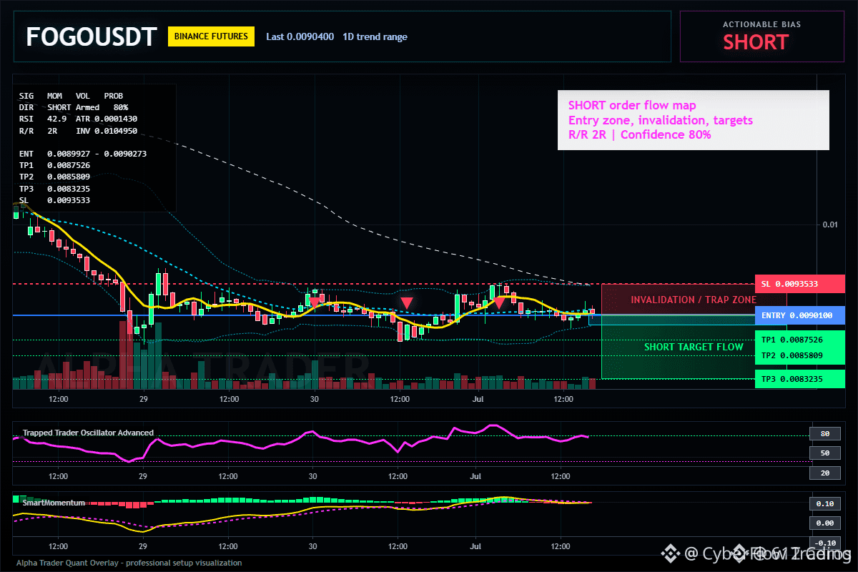
Task: Click the R/R 2R INV 0.0104950 row
Action: click(x=78, y=131)
